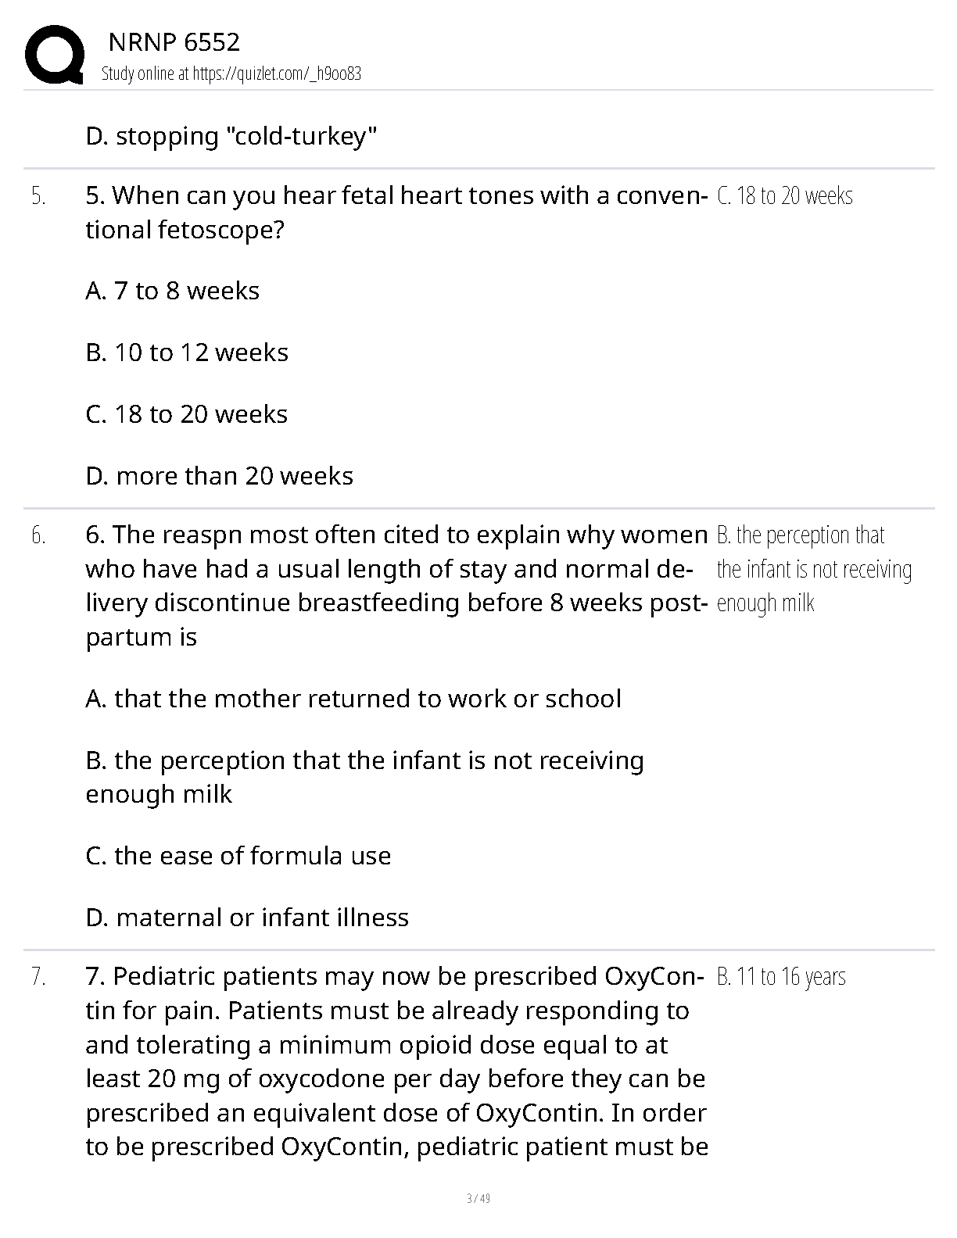Viewport: 957px width, 1238px height.
Task: Click question 5 about fetal heart tones
Action: [391, 212]
